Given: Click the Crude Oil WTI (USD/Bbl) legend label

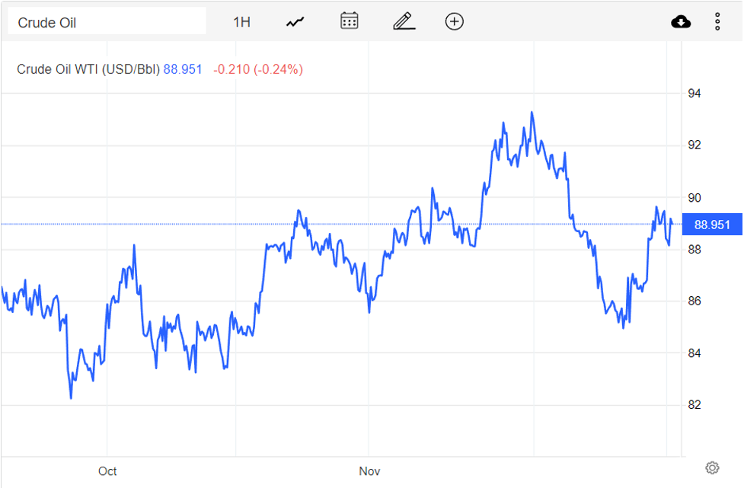Looking at the screenshot, I should tap(88, 69).
